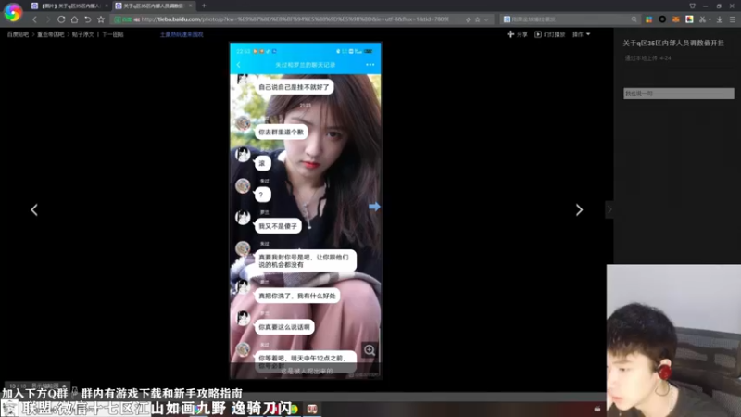Image resolution: width=741 pixels, height=417 pixels.
Task: Open the 360 browser logo menu
Action: 13,12
